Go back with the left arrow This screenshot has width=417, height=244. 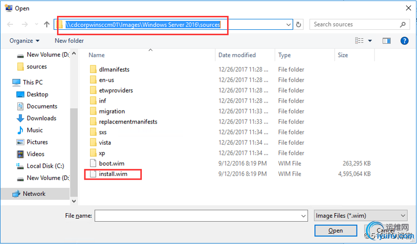pos(10,24)
